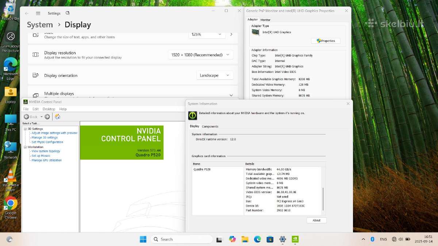Viewport: 438px width, 246px height.
Task: Open the Display resolution dropdown
Action: click(201, 55)
